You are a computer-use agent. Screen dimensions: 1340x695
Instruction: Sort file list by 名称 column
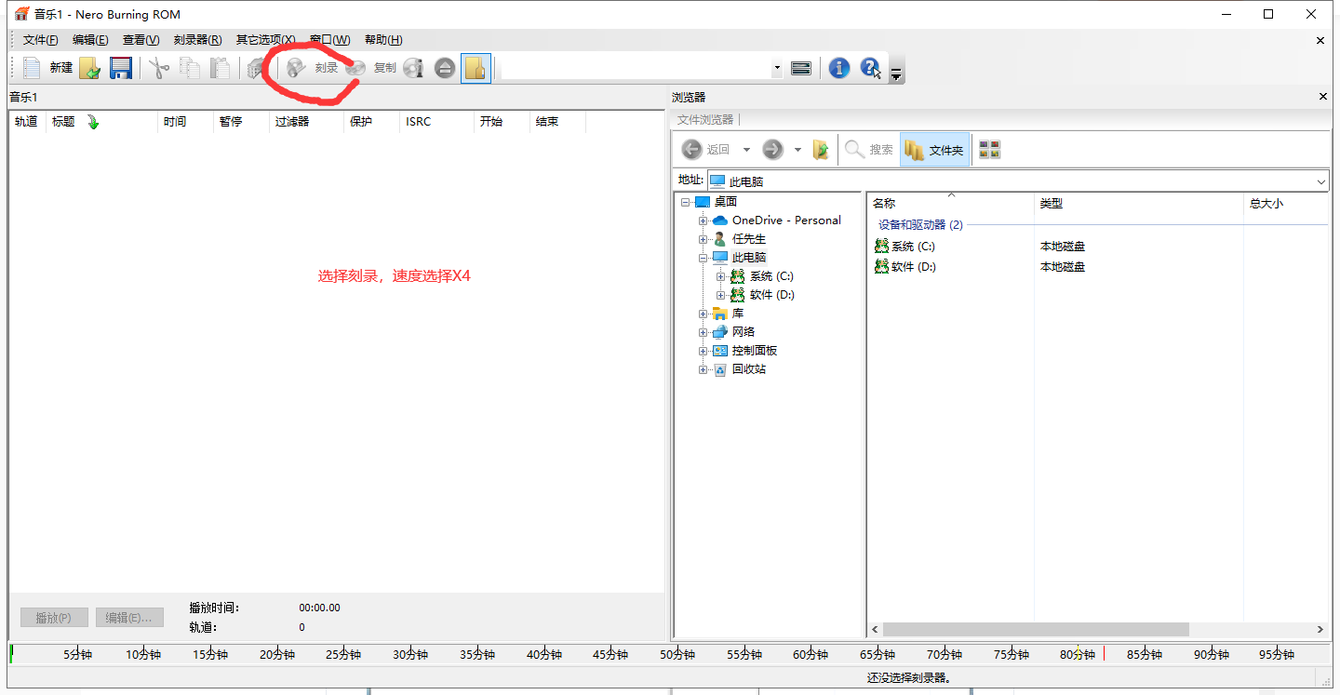pyautogui.click(x=950, y=204)
